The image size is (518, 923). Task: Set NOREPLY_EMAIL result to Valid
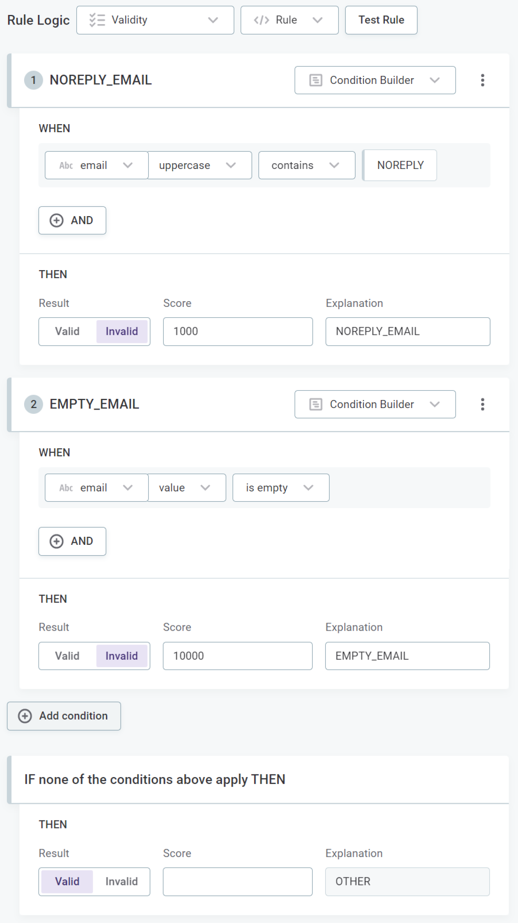67,331
